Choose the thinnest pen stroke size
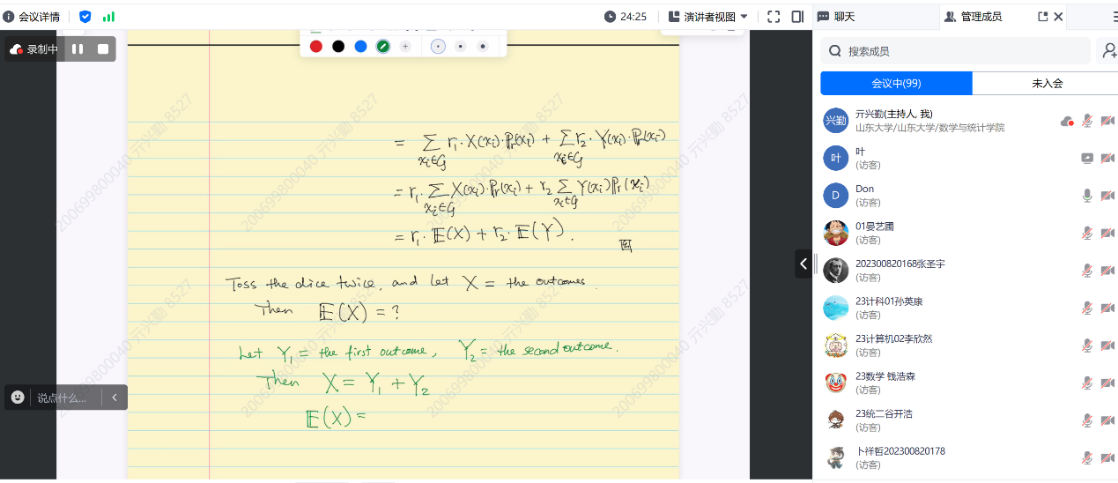 pos(438,46)
